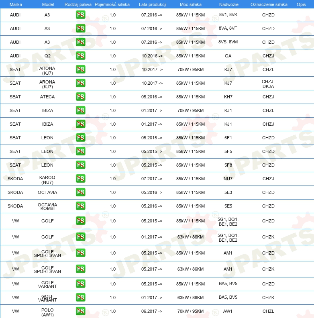Click the KAROQ (NU7) model cell
The image size is (314, 318).
47,180
